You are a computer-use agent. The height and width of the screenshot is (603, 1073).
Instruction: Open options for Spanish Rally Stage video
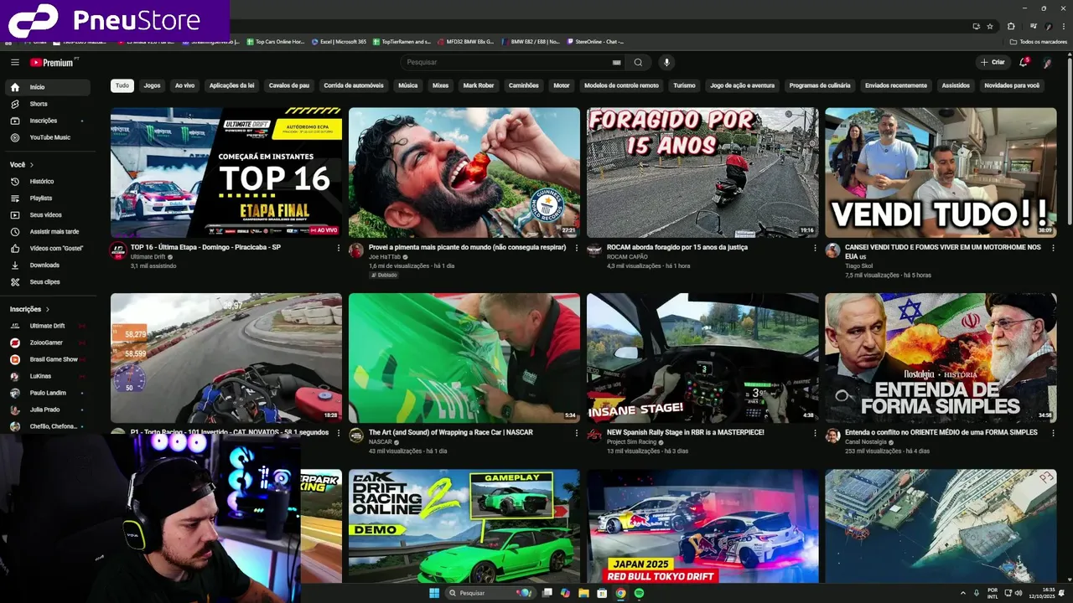click(815, 433)
